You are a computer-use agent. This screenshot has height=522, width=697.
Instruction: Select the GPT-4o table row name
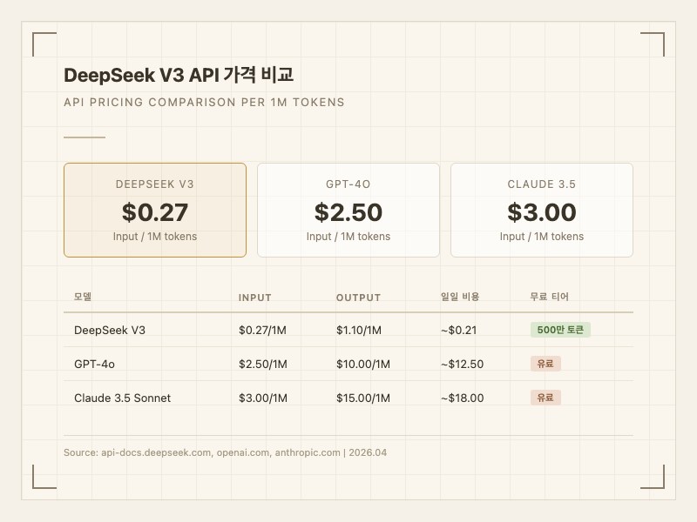[94, 364]
